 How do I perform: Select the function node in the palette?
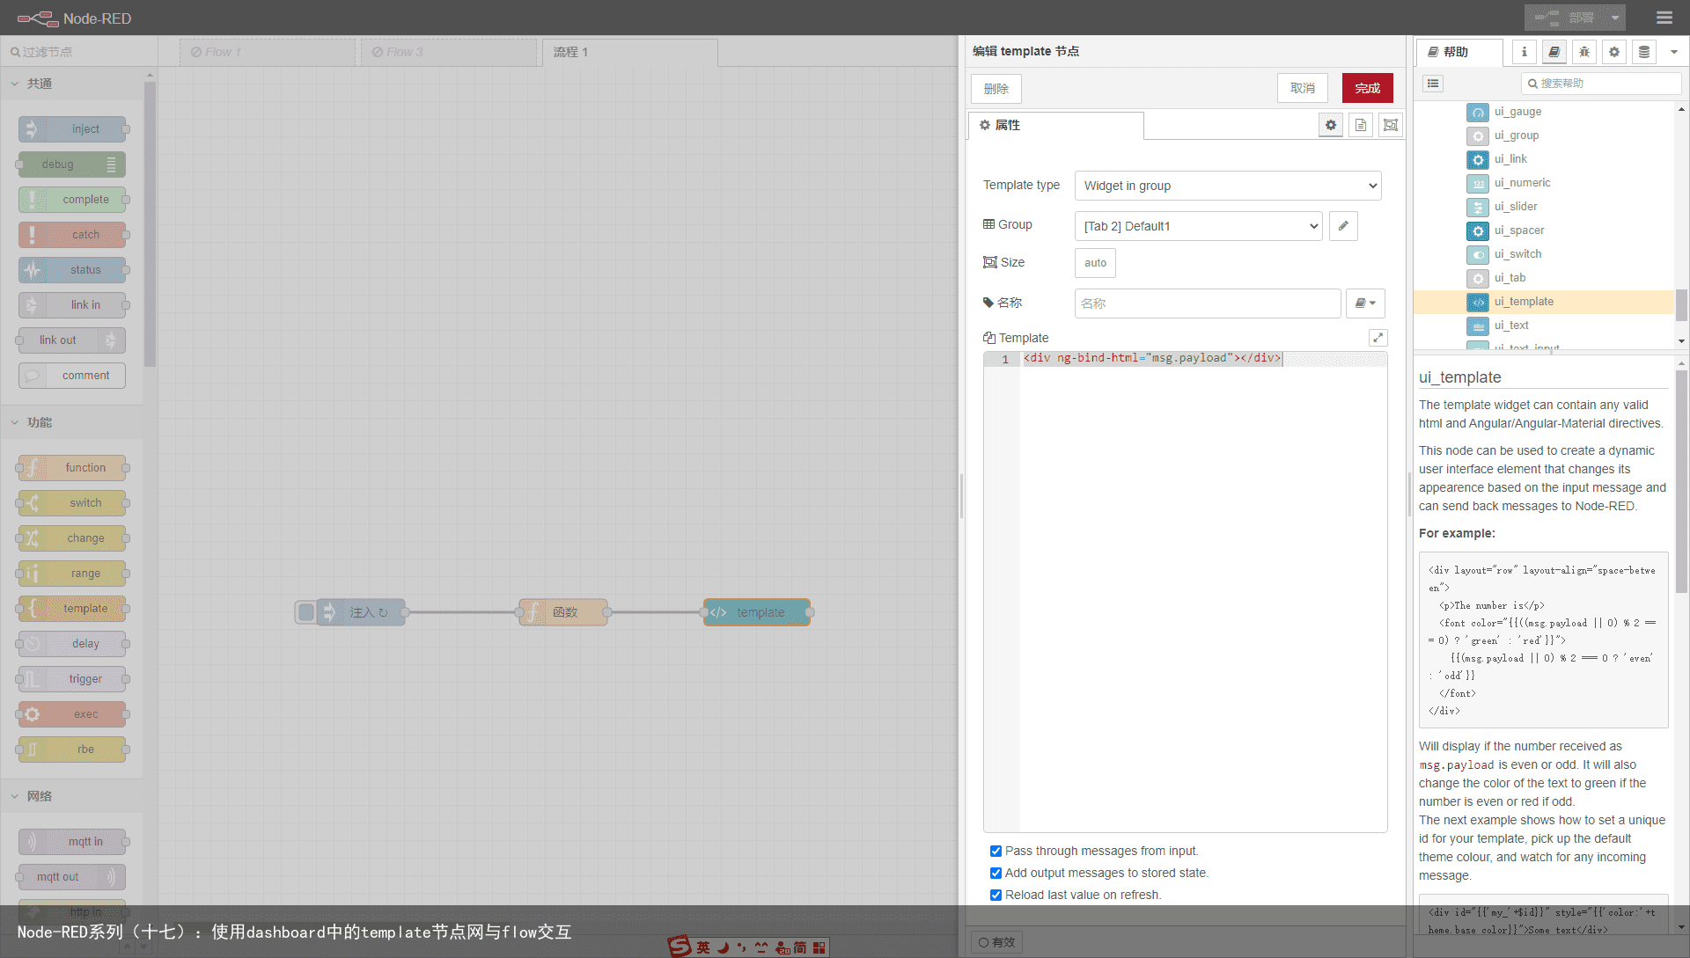[73, 468]
